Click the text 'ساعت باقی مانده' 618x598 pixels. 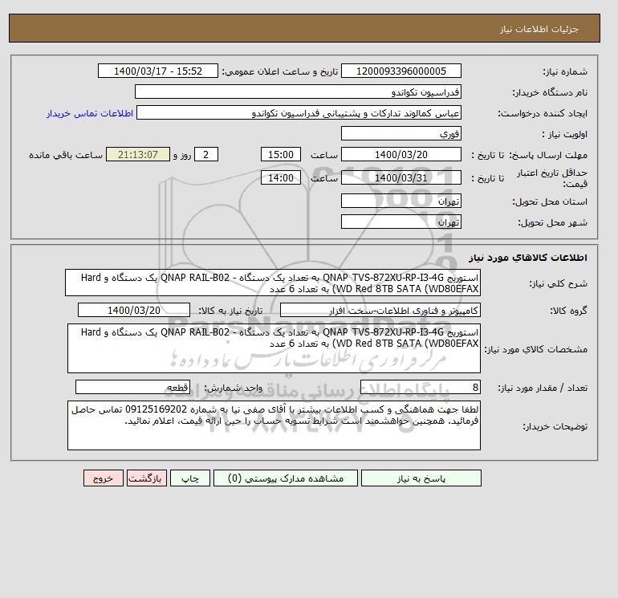click(x=66, y=155)
